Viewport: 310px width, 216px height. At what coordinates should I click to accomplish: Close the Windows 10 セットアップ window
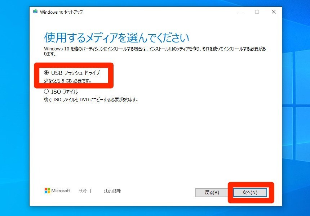[x=274, y=12]
